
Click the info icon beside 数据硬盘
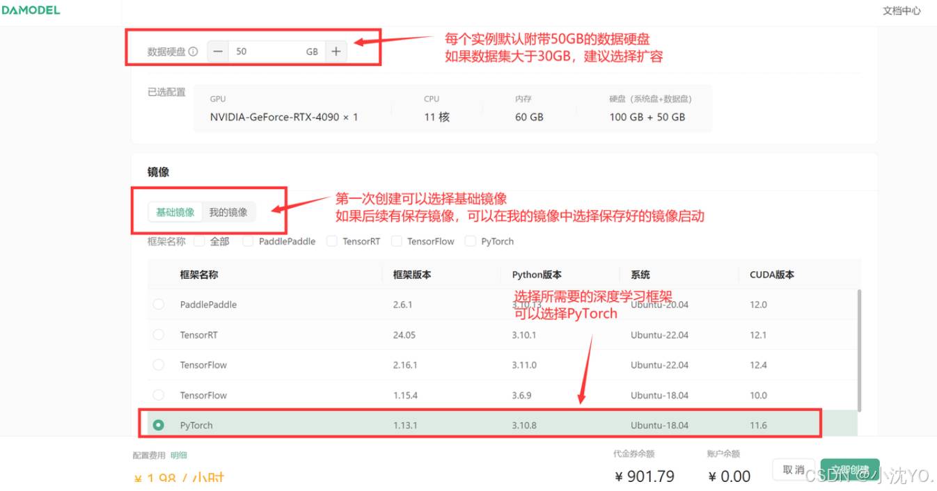[193, 51]
